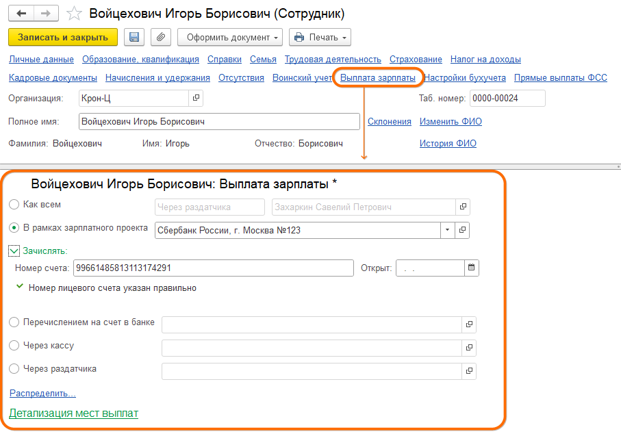Open the Печать dropdown menu

click(320, 37)
